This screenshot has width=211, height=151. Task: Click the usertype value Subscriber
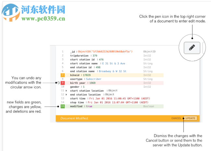pyautogui.click(x=94, y=79)
